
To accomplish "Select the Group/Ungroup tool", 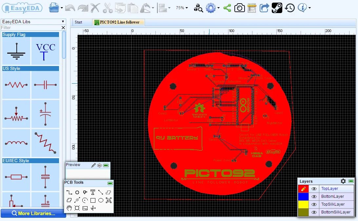I will point(109,200).
